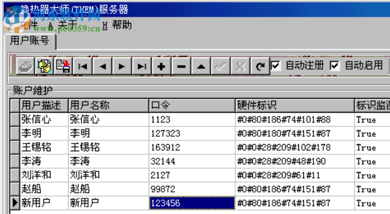Viewport: 390px width, 214px height.
Task: Click password cell 99872
Action: 192,189
